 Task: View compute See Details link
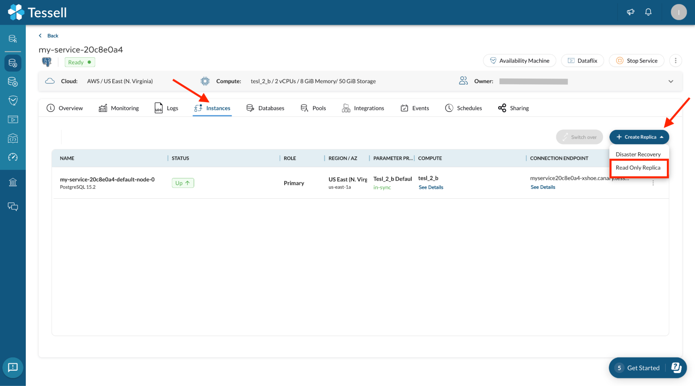(431, 187)
